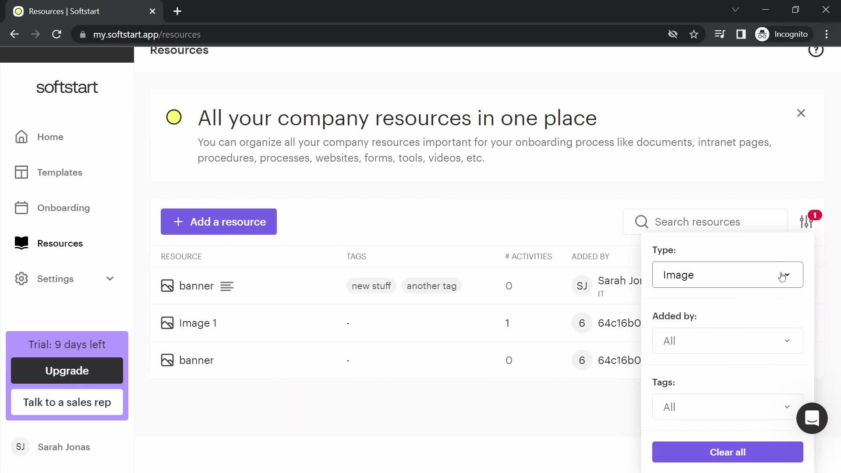Open the Type dropdown showing Image
The height and width of the screenshot is (473, 841).
point(727,275)
